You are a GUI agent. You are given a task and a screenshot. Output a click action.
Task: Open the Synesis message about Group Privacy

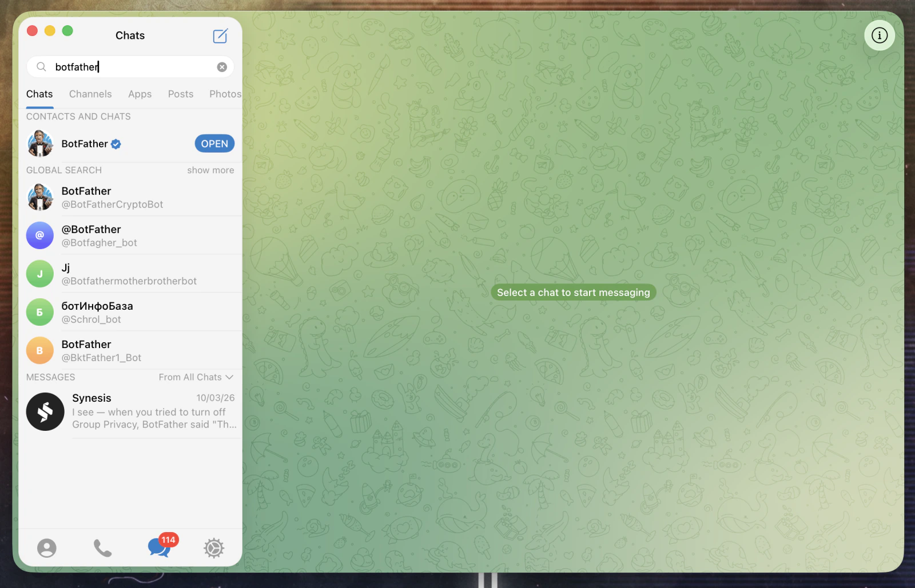(130, 411)
